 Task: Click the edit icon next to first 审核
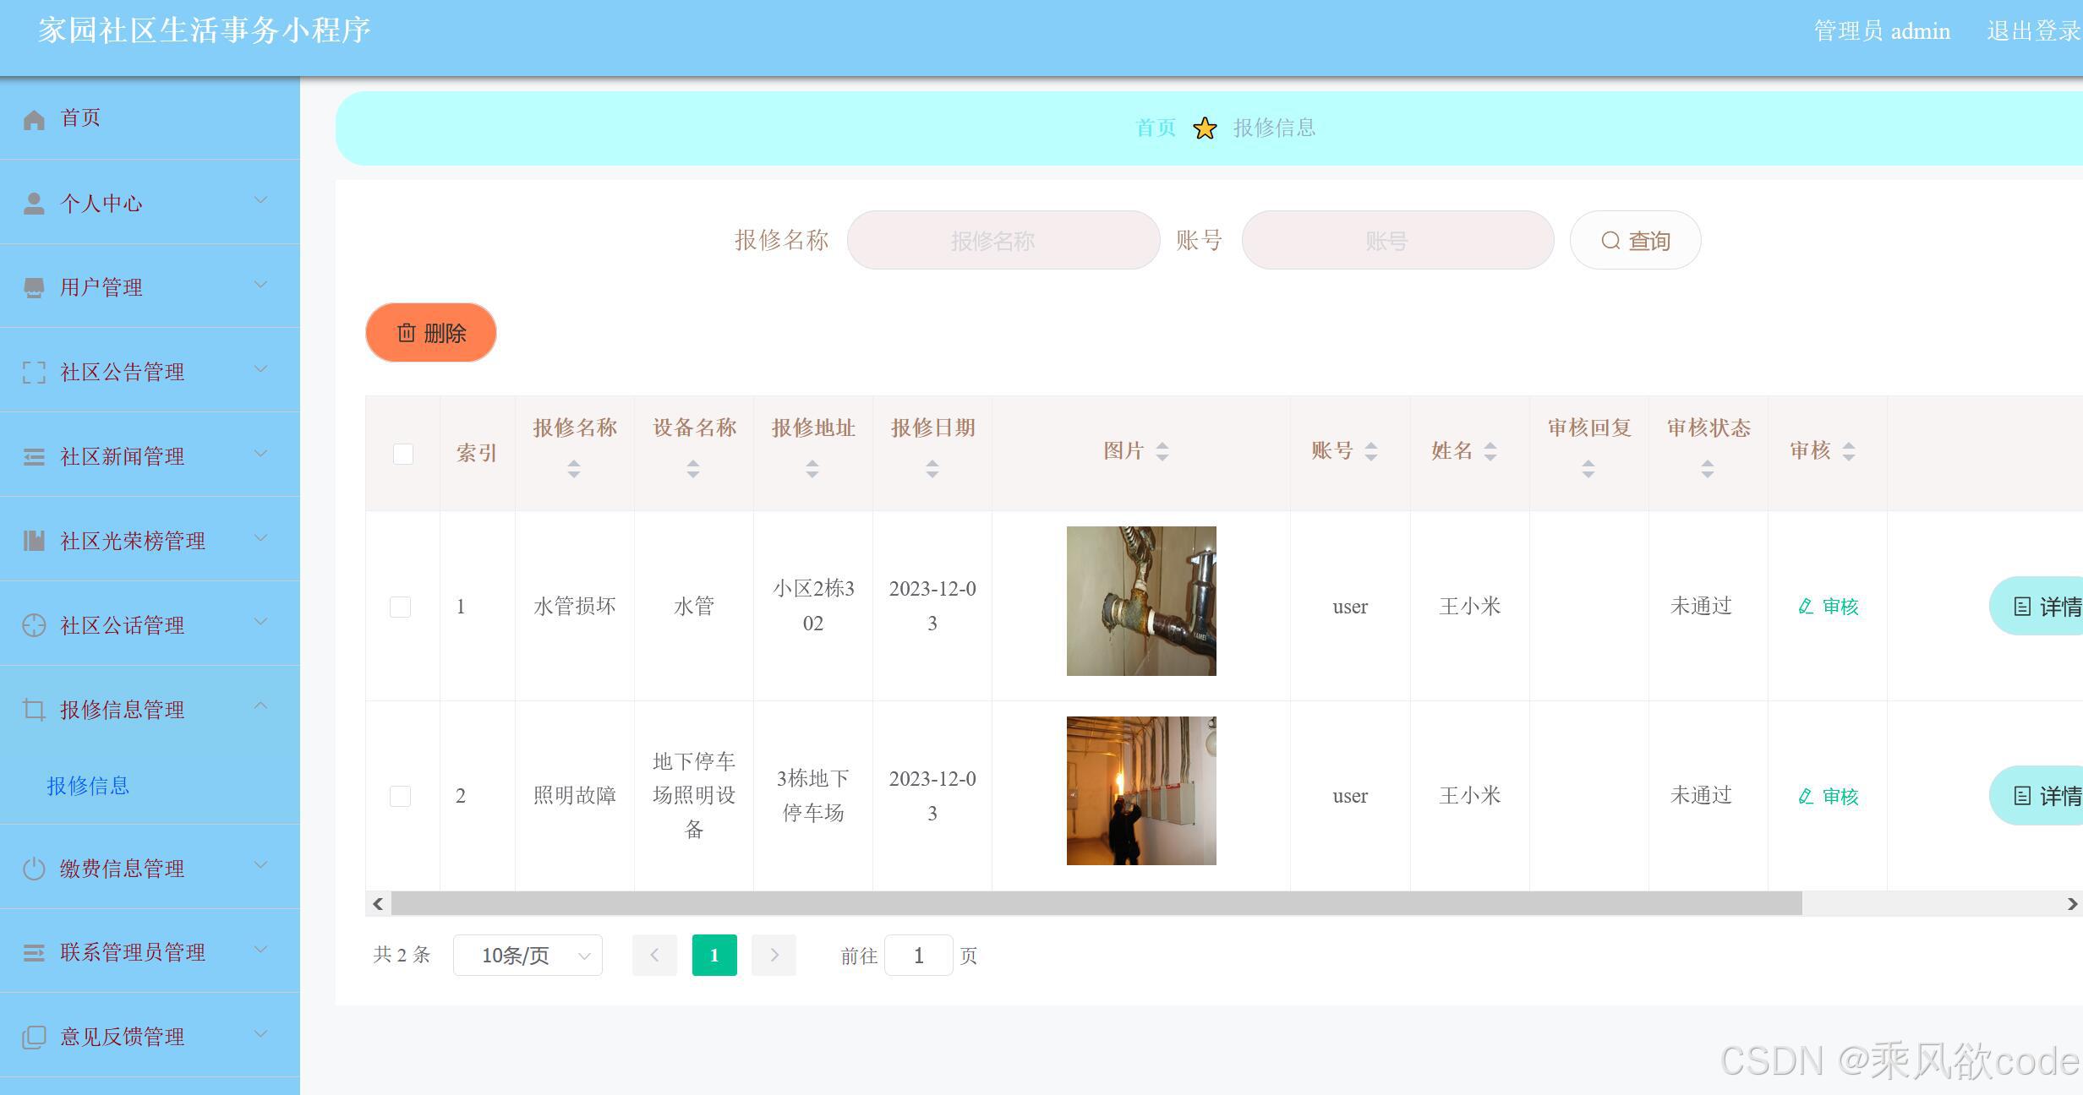point(1805,606)
